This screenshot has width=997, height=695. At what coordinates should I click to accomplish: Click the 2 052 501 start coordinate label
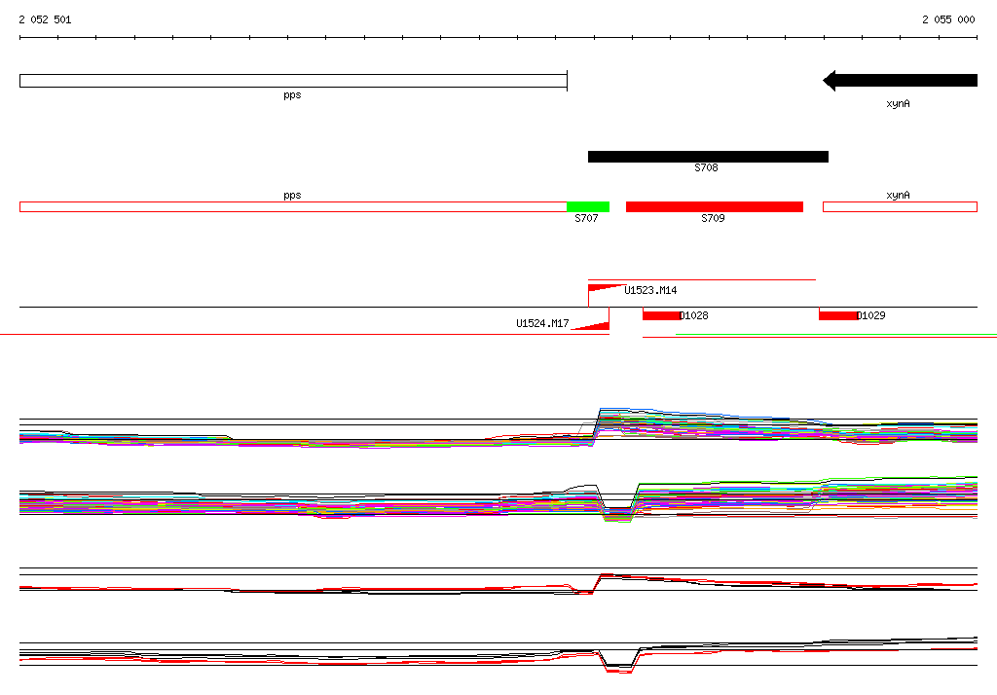pyautogui.click(x=45, y=19)
